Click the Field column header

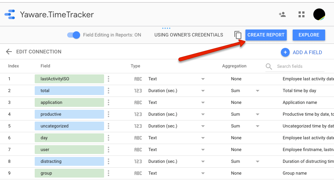[45, 66]
